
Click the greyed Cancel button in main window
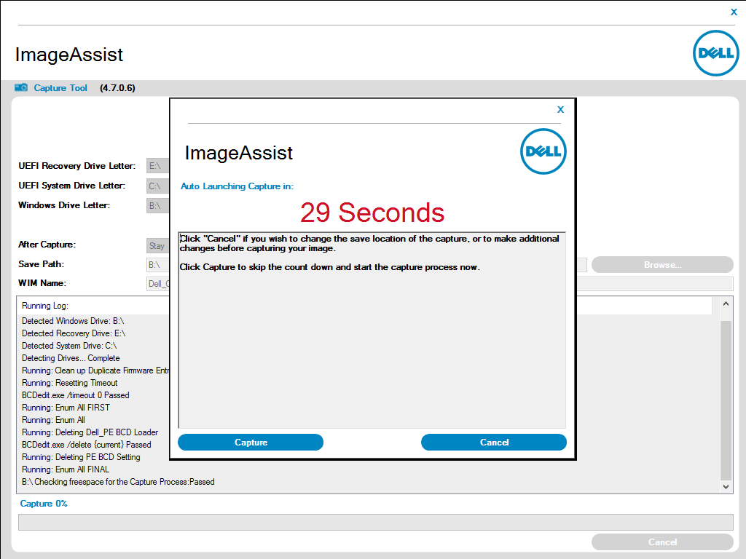pos(662,542)
